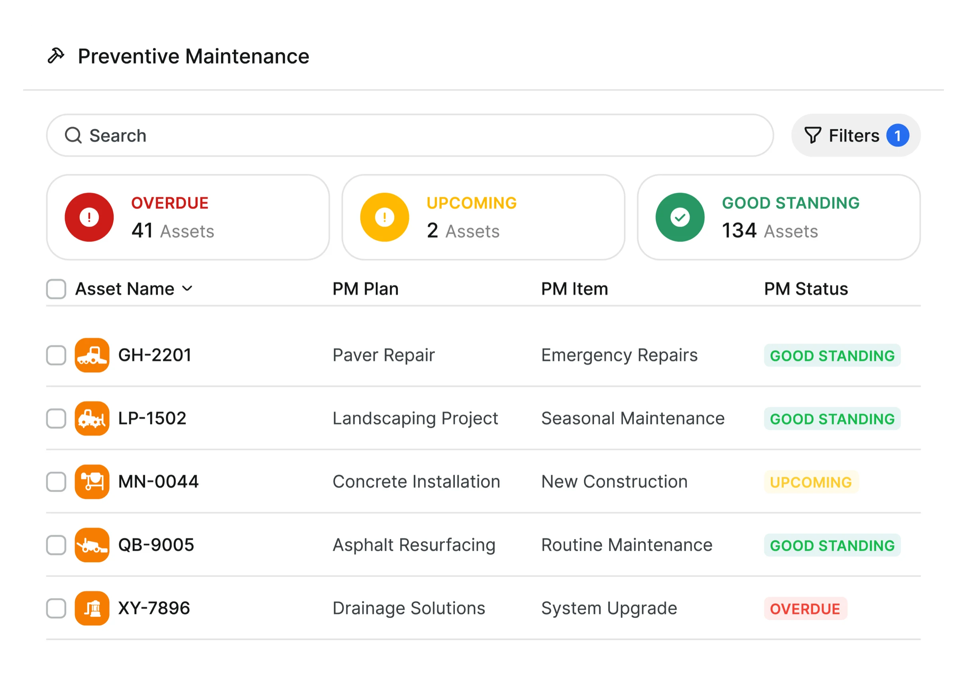Click the funnel filter icon

tap(813, 136)
